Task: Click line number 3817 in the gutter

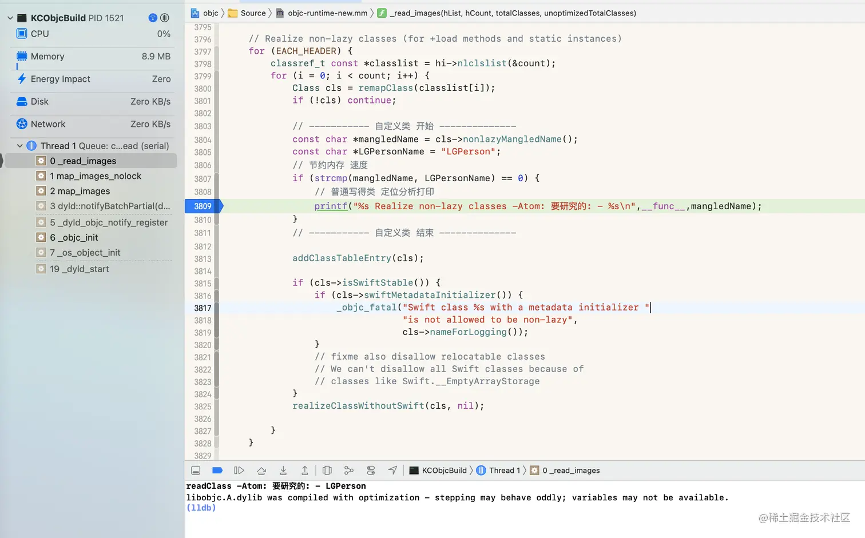Action: tap(203, 308)
